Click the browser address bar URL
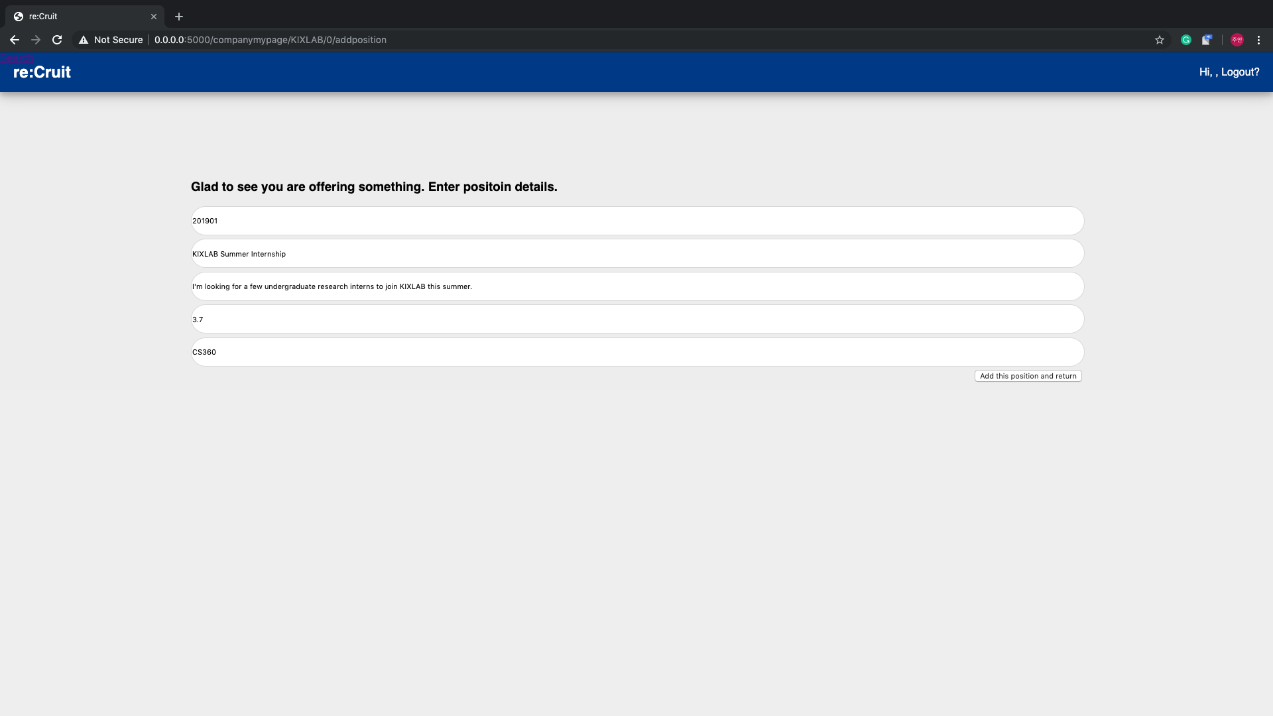 click(x=271, y=40)
